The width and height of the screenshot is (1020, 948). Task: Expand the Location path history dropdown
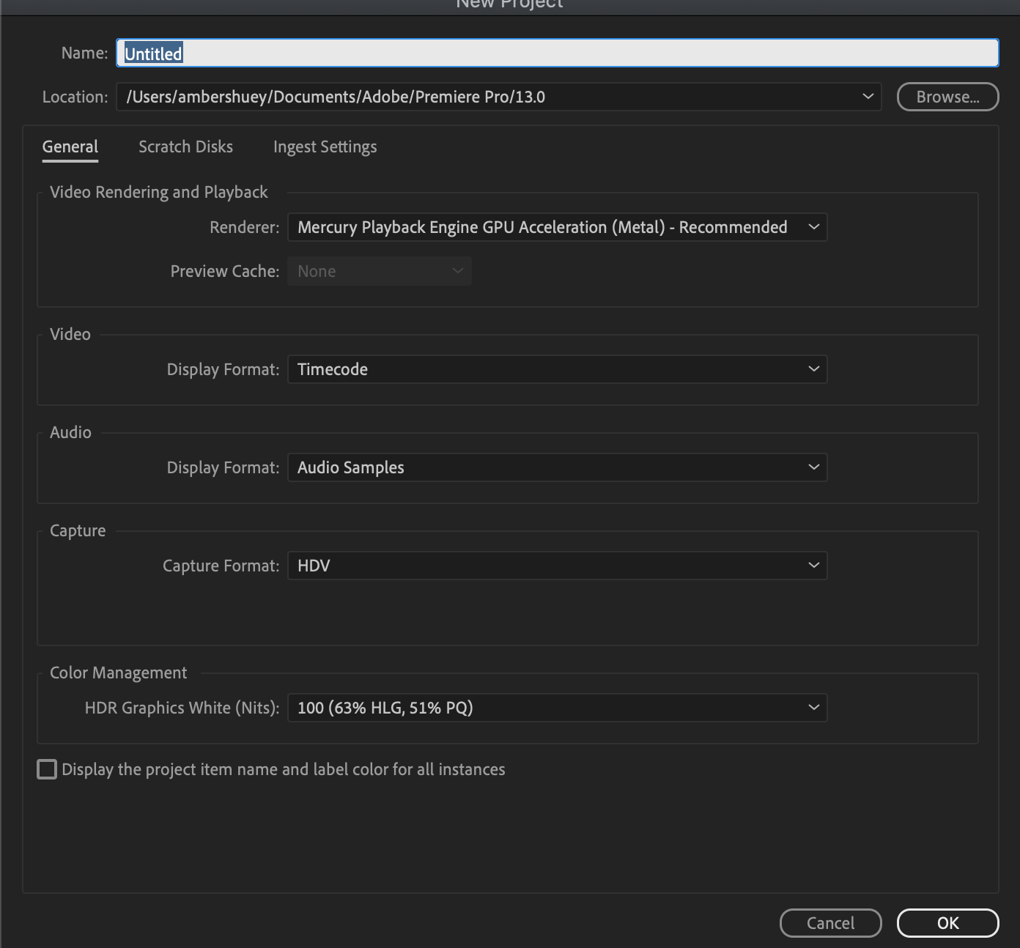pyautogui.click(x=868, y=96)
